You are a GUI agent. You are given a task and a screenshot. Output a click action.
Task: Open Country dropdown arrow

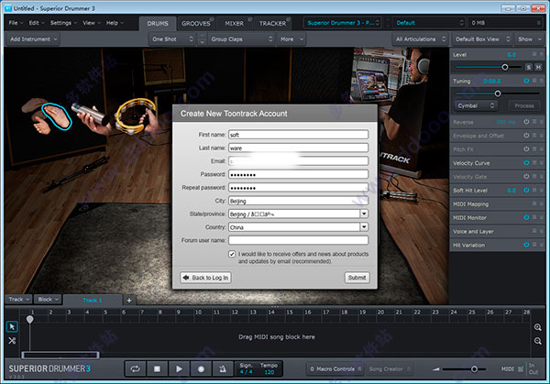tap(364, 227)
